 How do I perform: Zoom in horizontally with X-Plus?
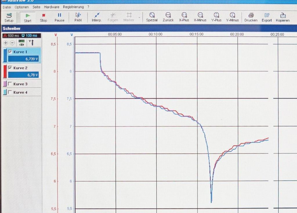tap(184, 17)
